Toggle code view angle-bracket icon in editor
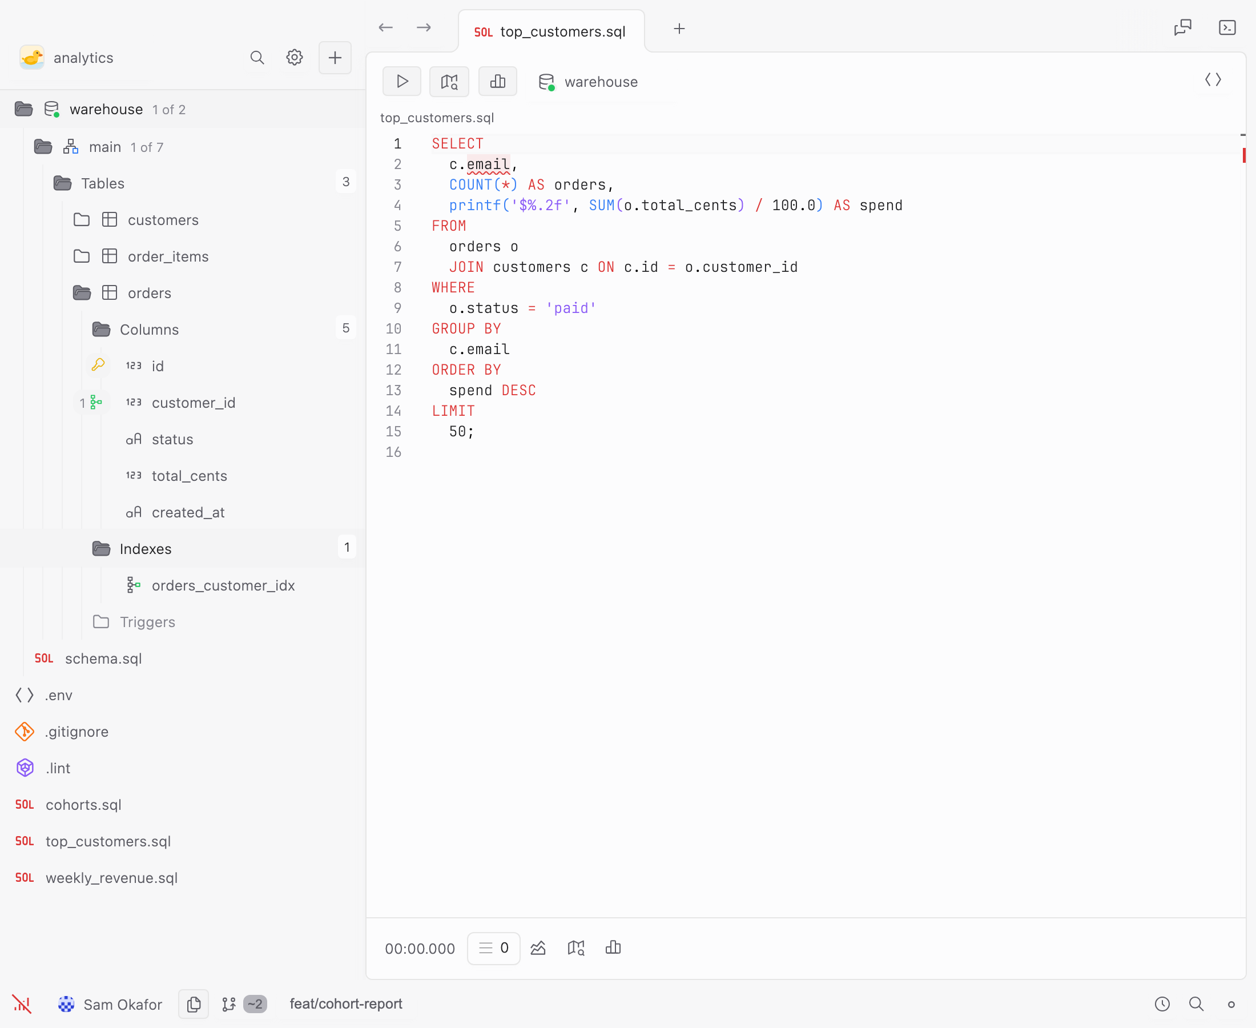Image resolution: width=1256 pixels, height=1028 pixels. point(1213,80)
